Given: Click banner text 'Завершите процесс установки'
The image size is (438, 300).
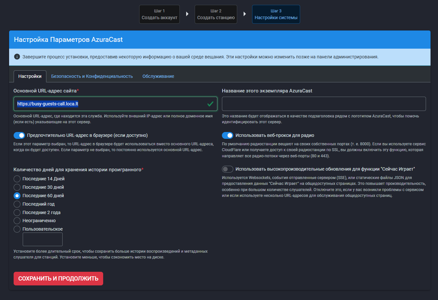Looking at the screenshot, I should [x=200, y=57].
